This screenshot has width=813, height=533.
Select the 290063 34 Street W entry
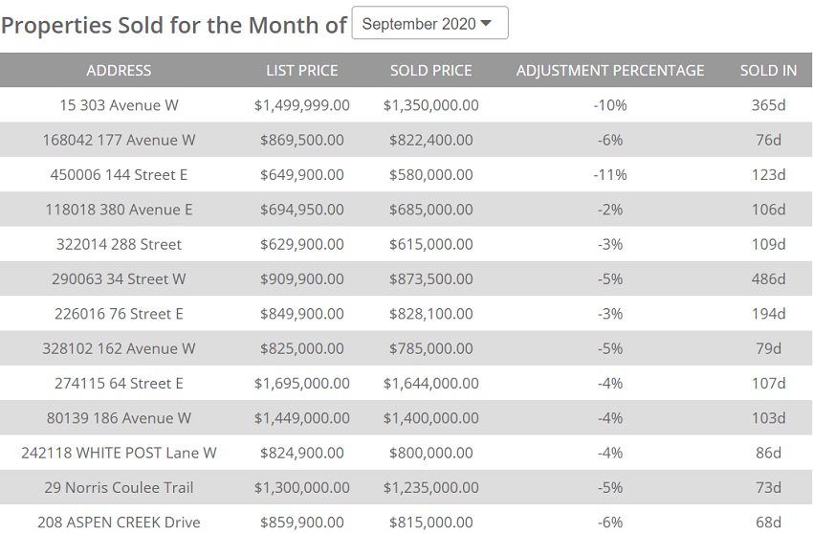click(119, 278)
